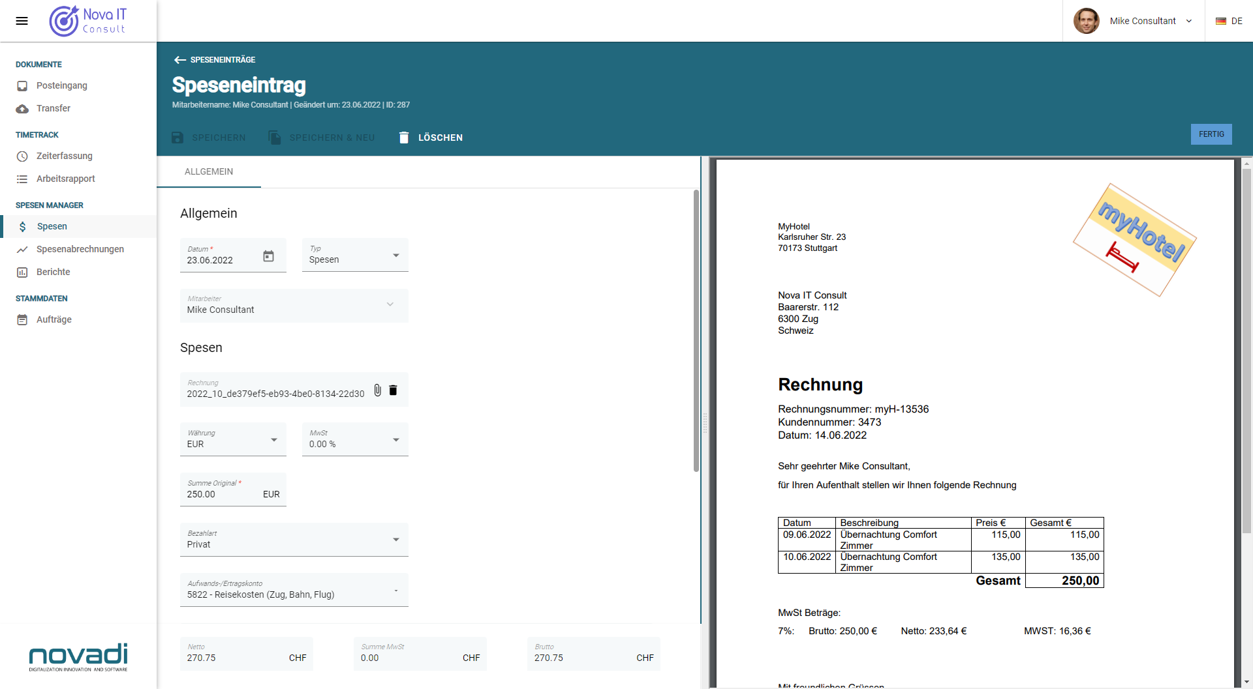Open Spesenabrechnungen in sidebar
Image resolution: width=1253 pixels, height=689 pixels.
pyautogui.click(x=78, y=250)
